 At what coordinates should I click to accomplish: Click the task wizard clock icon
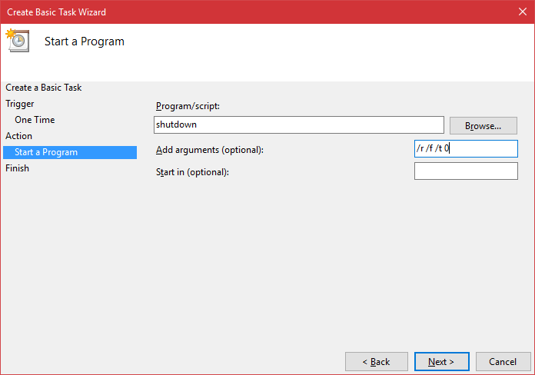tap(18, 40)
